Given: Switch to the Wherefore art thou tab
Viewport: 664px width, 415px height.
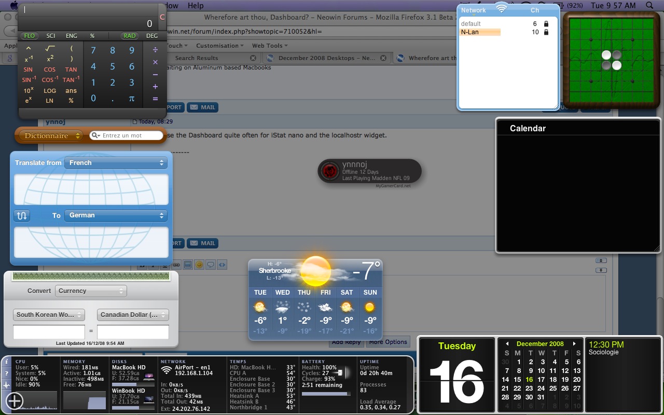Looking at the screenshot, I should click(426, 58).
